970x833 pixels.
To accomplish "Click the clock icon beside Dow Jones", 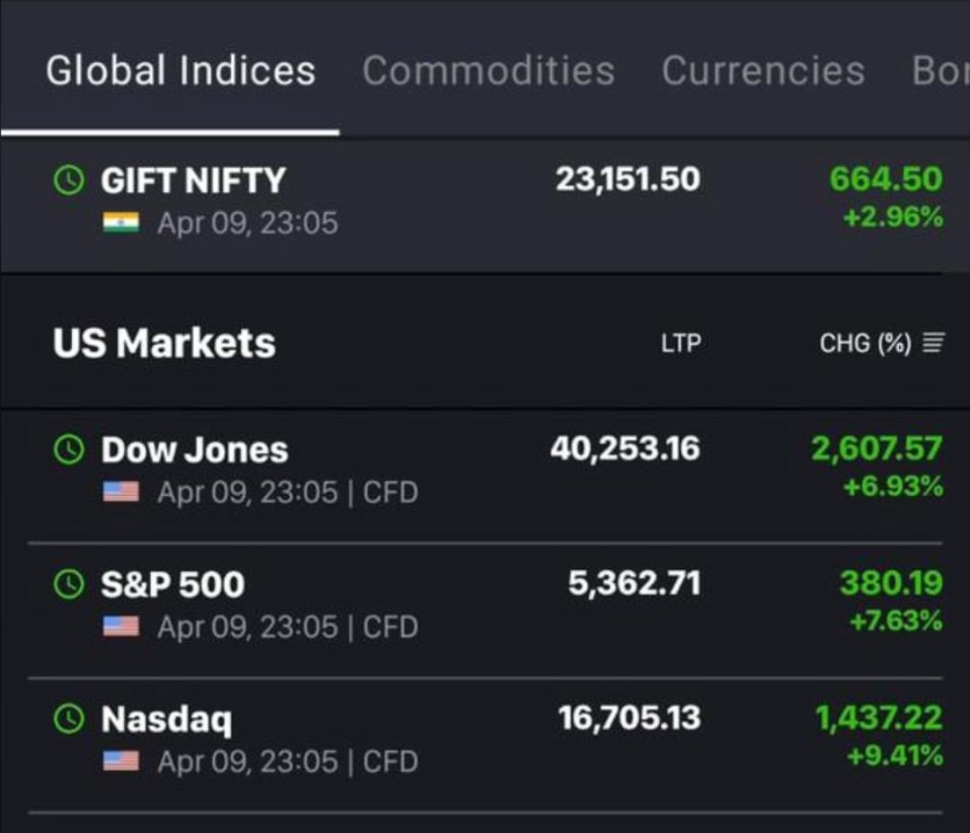I will click(69, 449).
